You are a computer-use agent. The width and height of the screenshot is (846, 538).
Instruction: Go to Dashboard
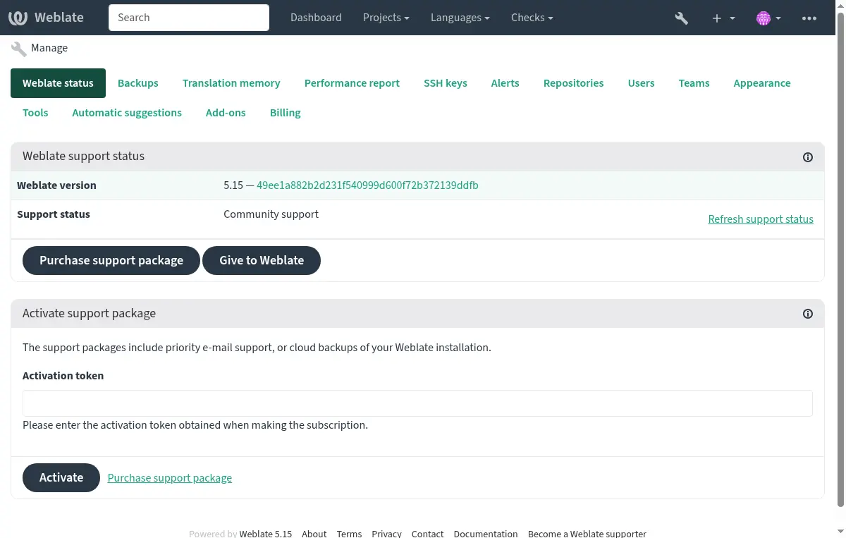(x=316, y=18)
